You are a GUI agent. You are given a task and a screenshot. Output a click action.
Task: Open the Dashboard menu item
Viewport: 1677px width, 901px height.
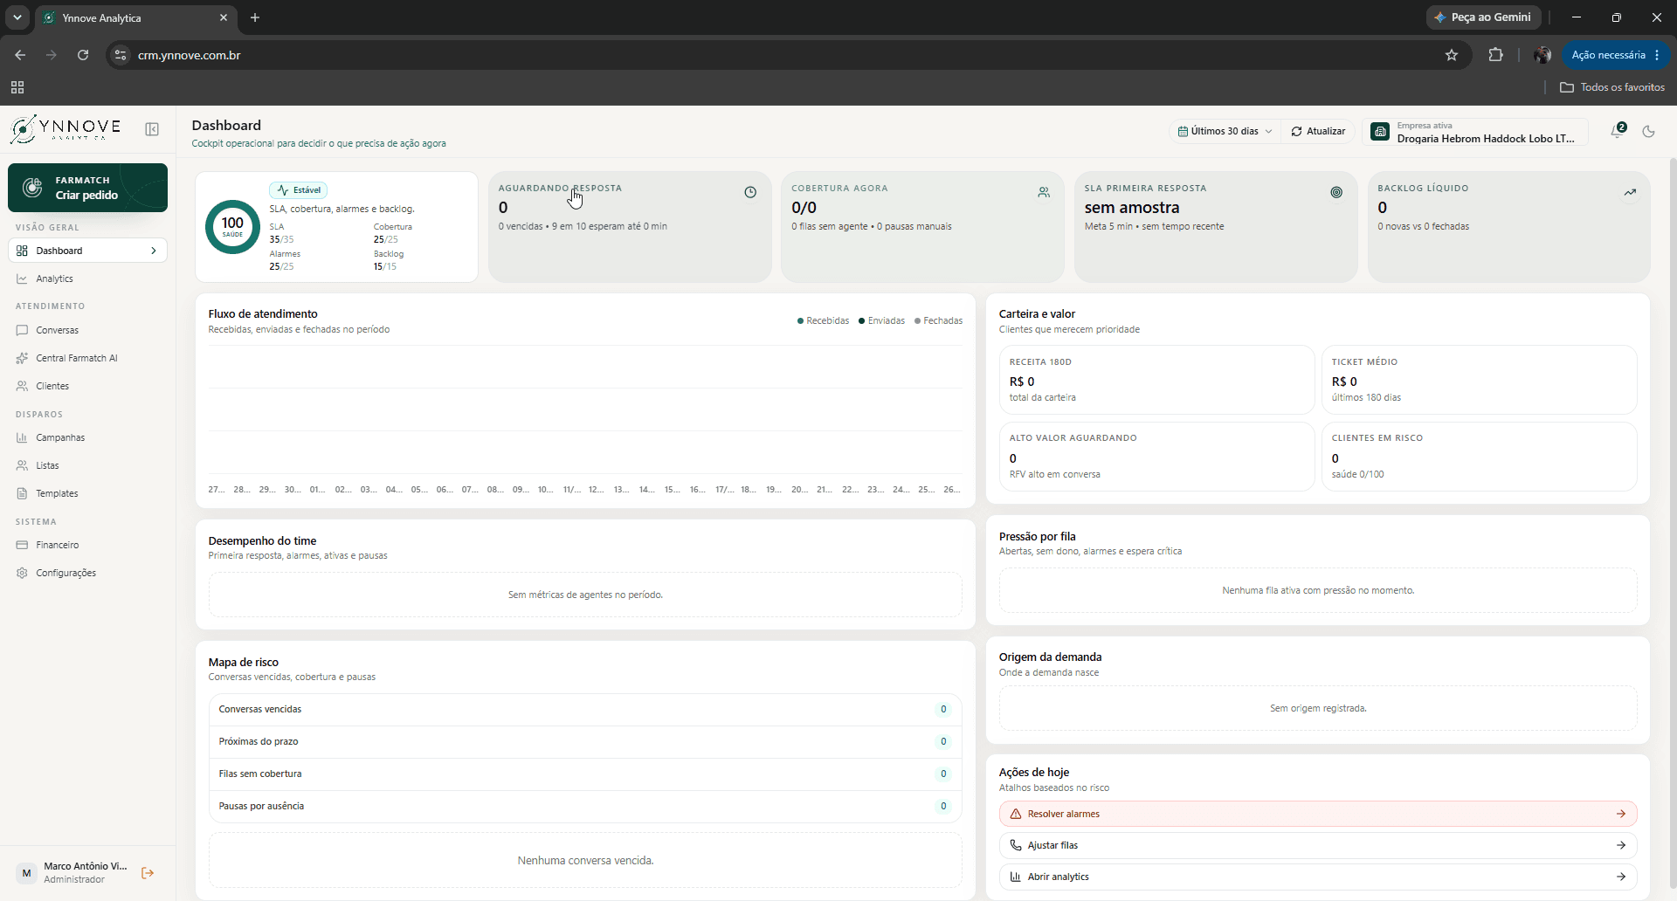coord(87,251)
